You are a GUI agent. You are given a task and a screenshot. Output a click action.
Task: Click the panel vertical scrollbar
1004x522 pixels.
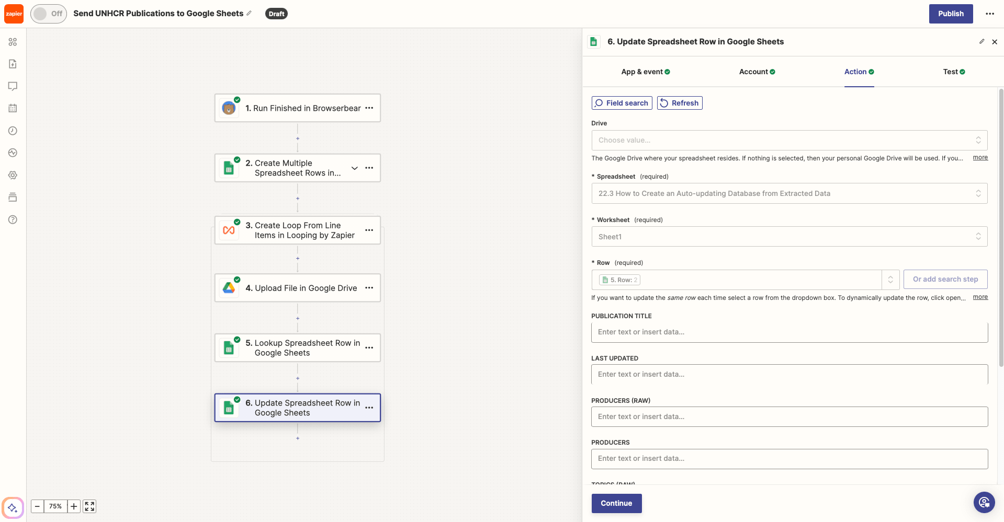pos(1001,227)
